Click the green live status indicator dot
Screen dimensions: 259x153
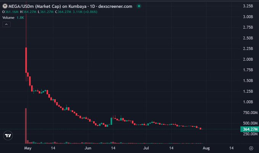(x=139, y=6)
